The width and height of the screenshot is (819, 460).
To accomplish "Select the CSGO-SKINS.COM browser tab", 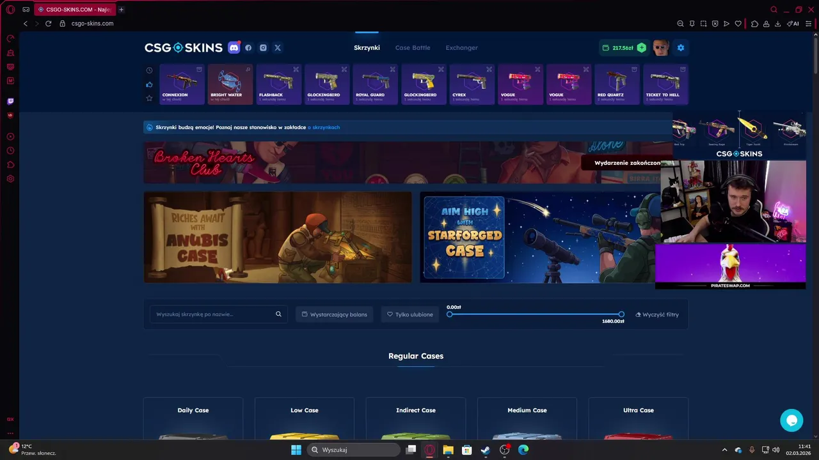I will [x=74, y=10].
